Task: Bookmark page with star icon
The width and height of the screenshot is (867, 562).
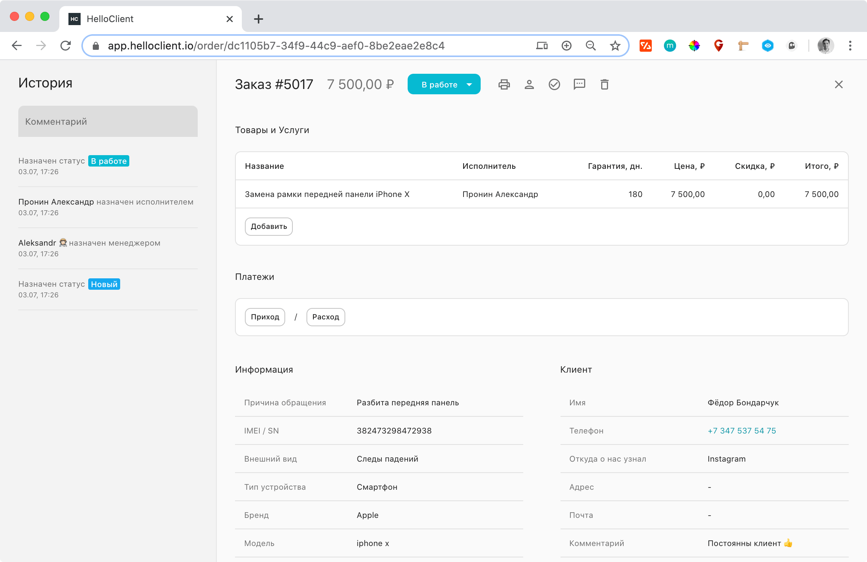Action: [x=615, y=46]
